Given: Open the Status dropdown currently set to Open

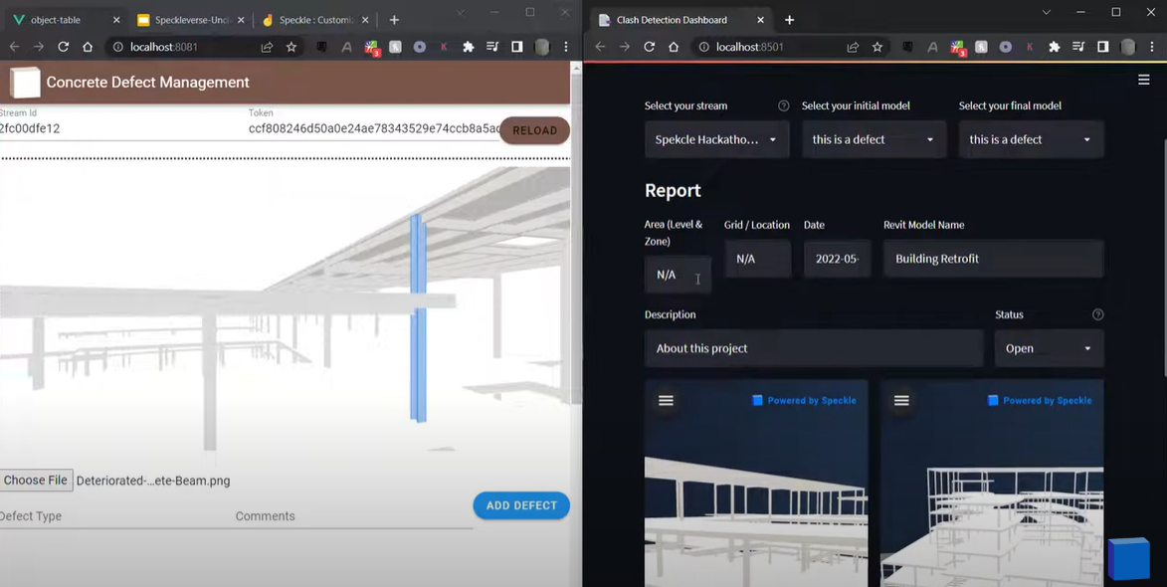Looking at the screenshot, I should pyautogui.click(x=1049, y=348).
